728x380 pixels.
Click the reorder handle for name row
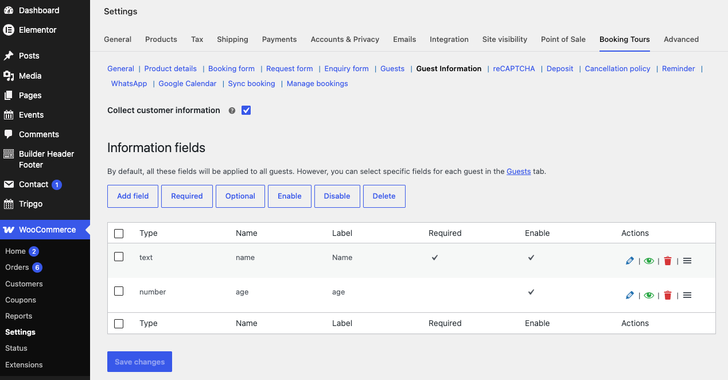click(687, 261)
